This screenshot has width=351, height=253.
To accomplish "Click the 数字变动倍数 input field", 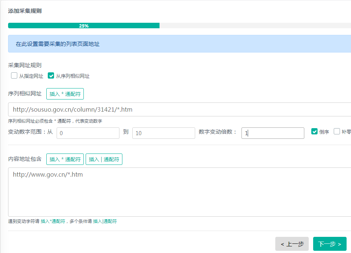I will [x=273, y=133].
